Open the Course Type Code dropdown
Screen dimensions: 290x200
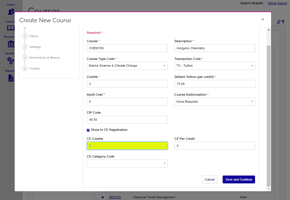(x=127, y=66)
